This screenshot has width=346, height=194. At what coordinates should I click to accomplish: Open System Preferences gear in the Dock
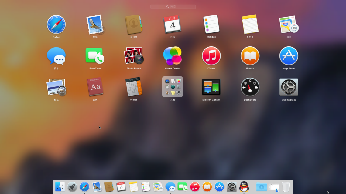[232, 187]
